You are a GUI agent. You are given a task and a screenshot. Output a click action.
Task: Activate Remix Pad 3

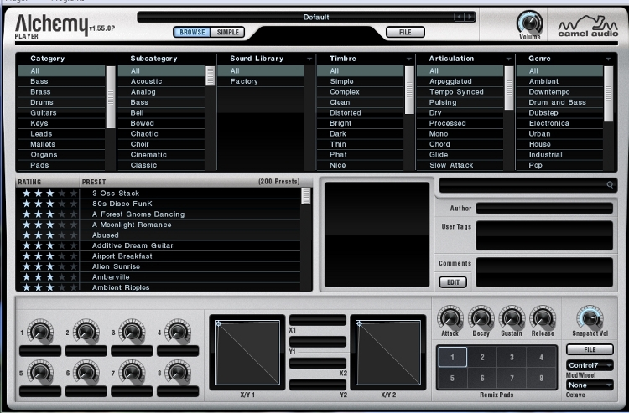[512, 357]
